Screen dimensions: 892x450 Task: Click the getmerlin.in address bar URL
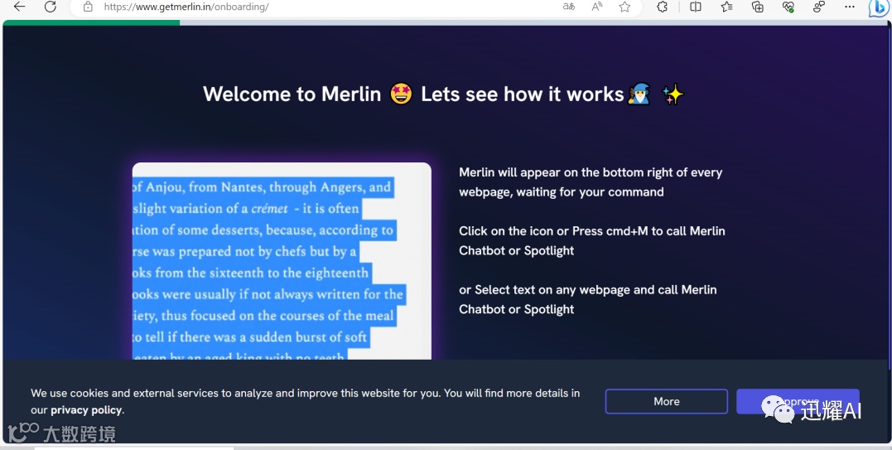[x=186, y=7]
